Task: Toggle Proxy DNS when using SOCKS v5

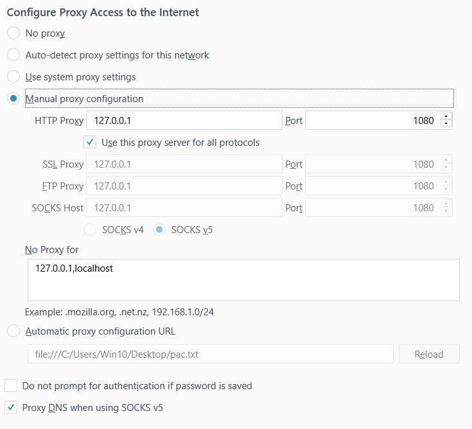Action: point(11,407)
